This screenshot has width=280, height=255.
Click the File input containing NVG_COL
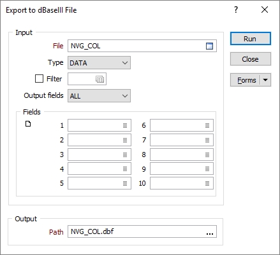pos(142,46)
